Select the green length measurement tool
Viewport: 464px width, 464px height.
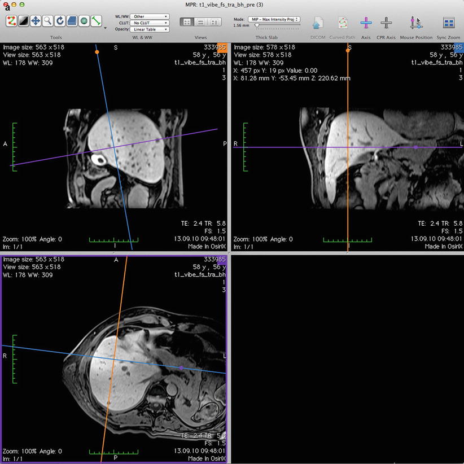pyautogui.click(x=97, y=21)
